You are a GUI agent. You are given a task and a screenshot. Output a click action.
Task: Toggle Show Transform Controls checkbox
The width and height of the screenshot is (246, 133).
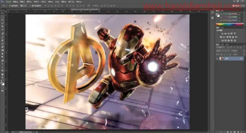[x=30, y=6]
